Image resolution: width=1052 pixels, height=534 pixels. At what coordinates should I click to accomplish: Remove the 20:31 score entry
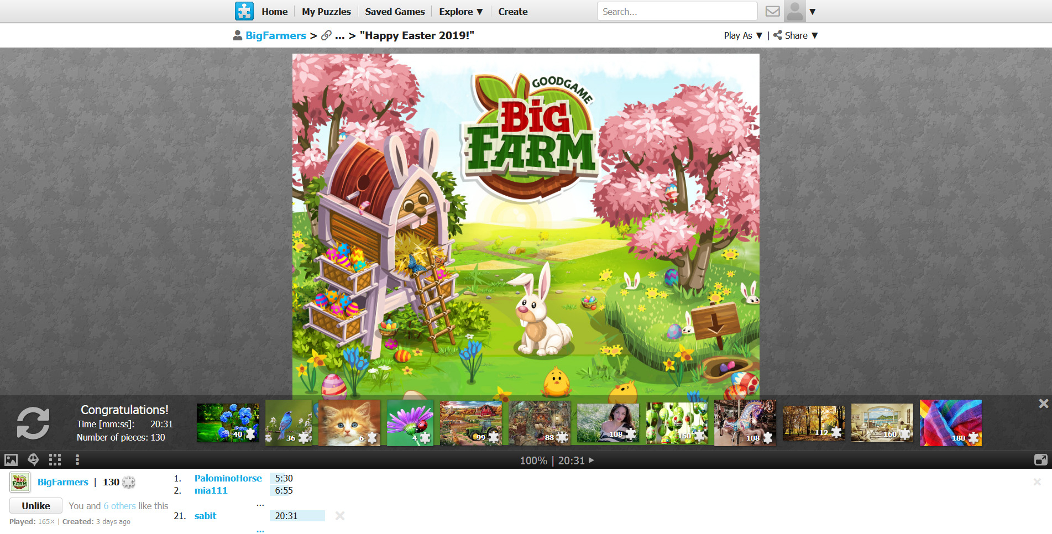click(340, 516)
